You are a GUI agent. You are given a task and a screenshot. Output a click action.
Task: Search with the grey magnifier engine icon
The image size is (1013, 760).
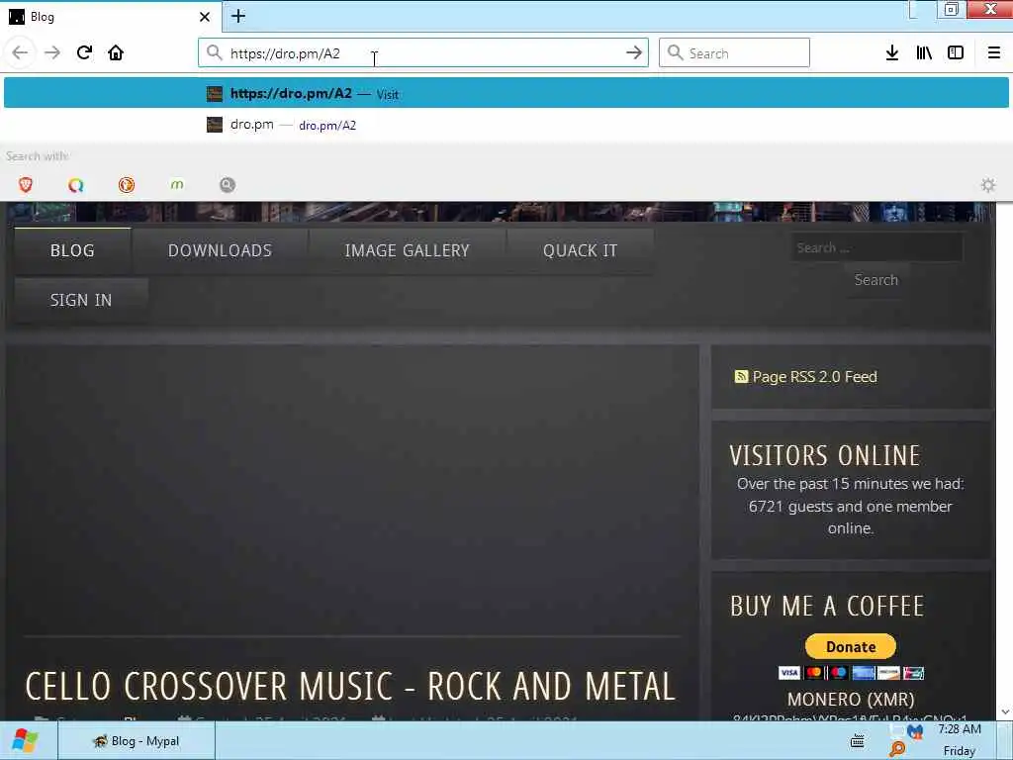(228, 185)
